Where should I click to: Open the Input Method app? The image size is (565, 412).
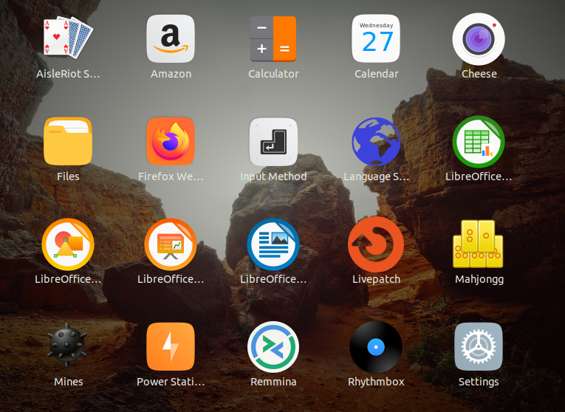pos(273,142)
